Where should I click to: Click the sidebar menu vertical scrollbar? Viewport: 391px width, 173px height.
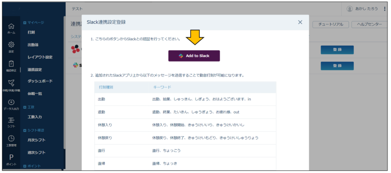coord(65,82)
